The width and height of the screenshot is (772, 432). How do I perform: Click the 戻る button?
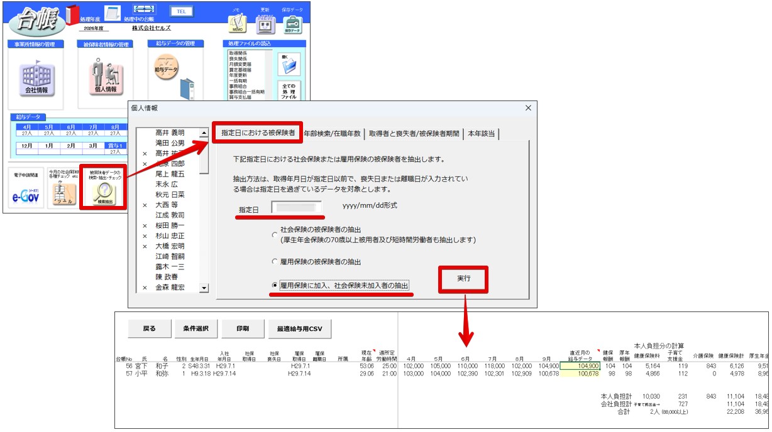click(149, 328)
